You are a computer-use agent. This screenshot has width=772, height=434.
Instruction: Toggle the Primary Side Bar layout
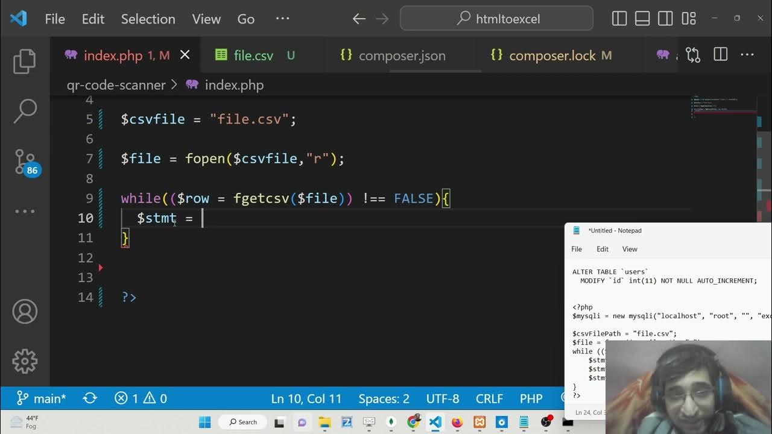click(619, 19)
